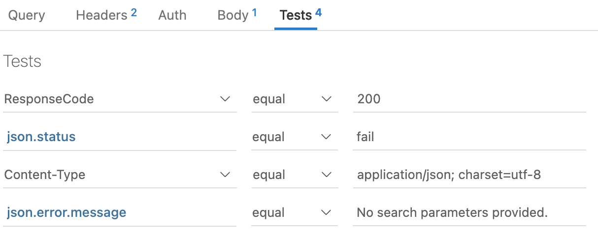Switch to the Query tab
Viewport: 598px width, 239px height.
27,15
